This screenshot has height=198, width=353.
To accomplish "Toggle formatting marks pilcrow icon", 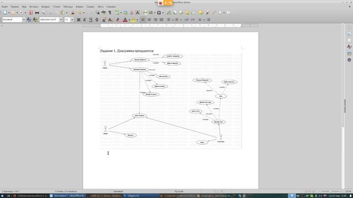I will [x=110, y=13].
